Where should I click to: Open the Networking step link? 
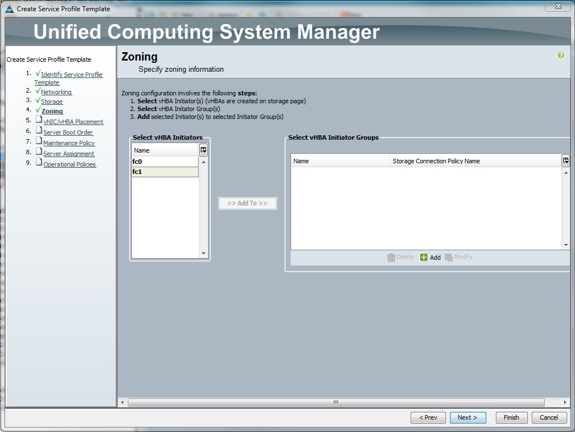click(57, 92)
